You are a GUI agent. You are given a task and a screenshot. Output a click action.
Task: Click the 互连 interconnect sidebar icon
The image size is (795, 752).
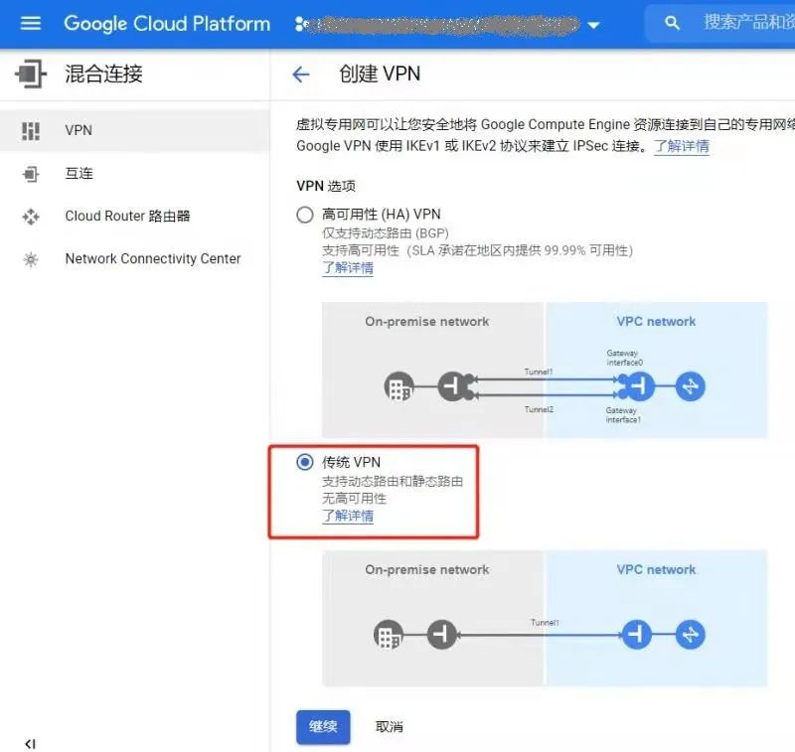tap(31, 174)
